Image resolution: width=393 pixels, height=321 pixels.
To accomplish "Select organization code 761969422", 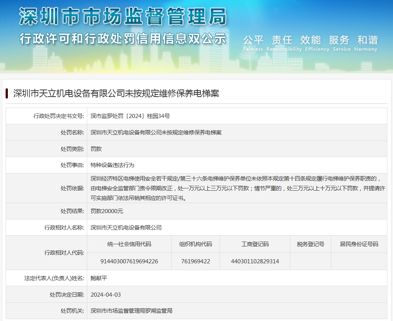I will click(196, 261).
